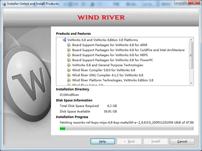Open the Help button
Viewport: 202px width, 151px height.
(103, 142)
